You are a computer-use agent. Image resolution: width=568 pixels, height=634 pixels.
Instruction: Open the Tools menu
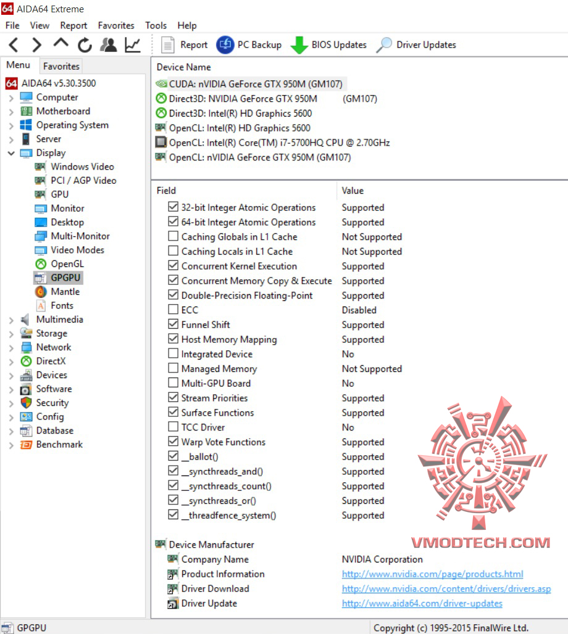coord(156,25)
